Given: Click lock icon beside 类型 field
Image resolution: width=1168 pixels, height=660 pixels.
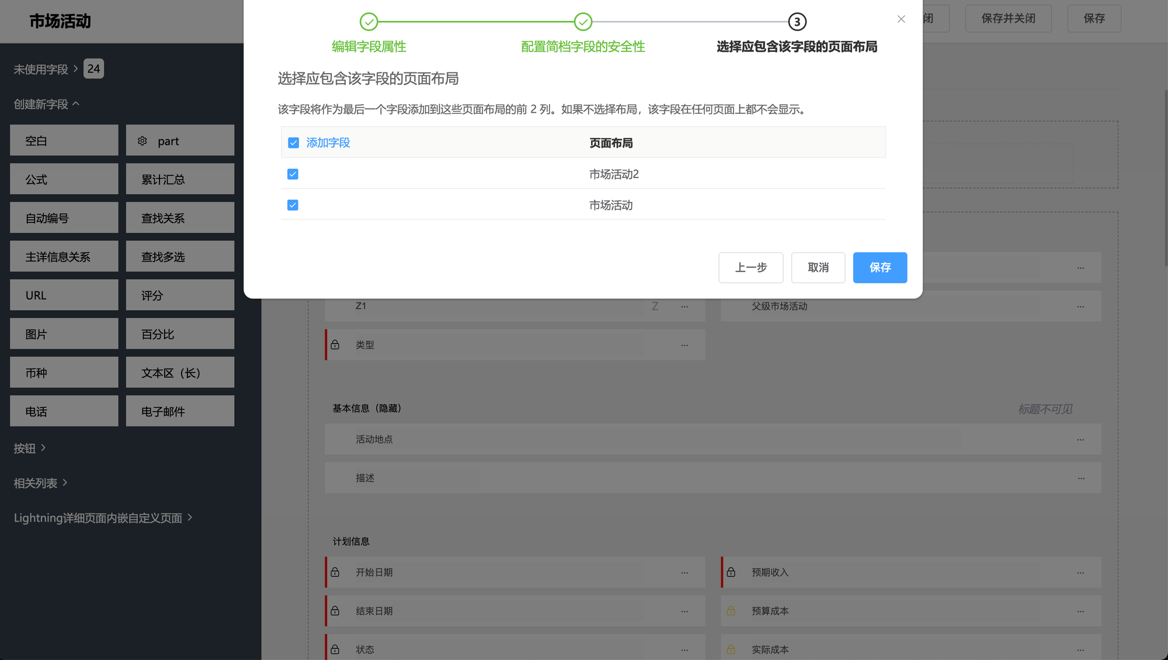Looking at the screenshot, I should [x=335, y=345].
